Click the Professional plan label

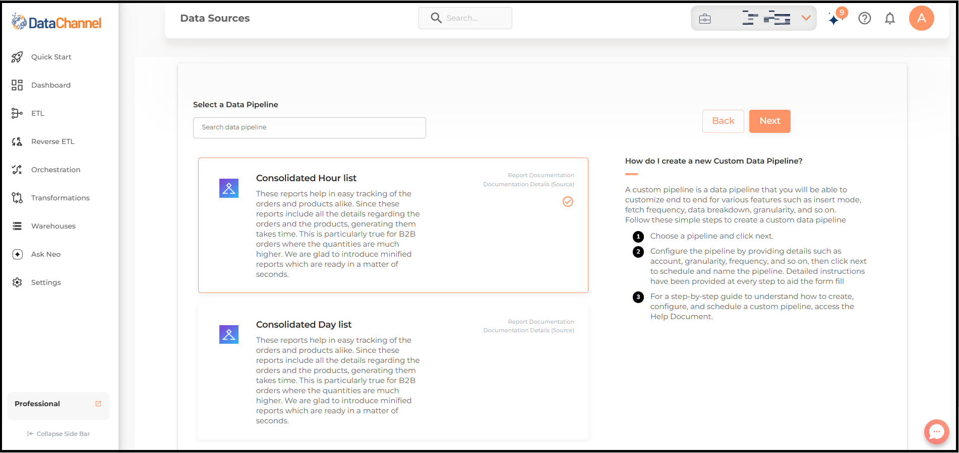(37, 404)
